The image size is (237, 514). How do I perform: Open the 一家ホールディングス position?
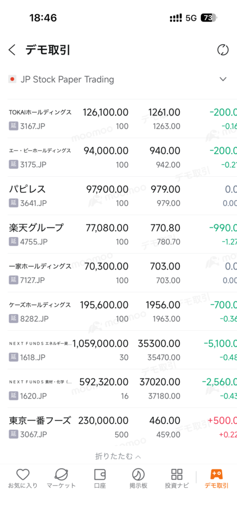[x=118, y=273]
